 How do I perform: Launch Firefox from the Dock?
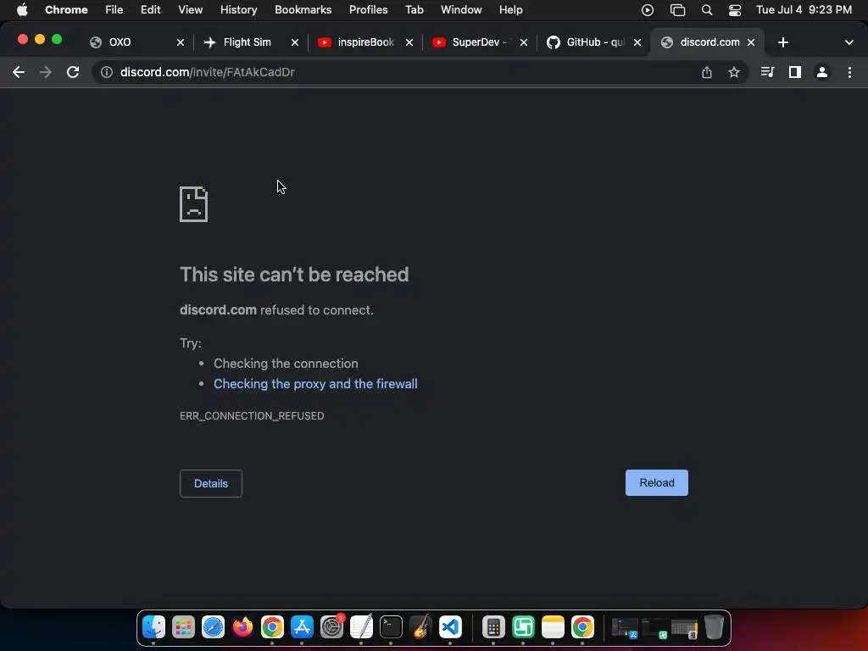[x=242, y=627]
